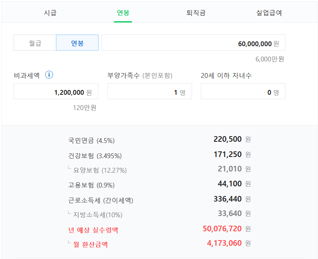
Task: Click the 부양가족수 (본인포함) label
Action: click(x=140, y=75)
